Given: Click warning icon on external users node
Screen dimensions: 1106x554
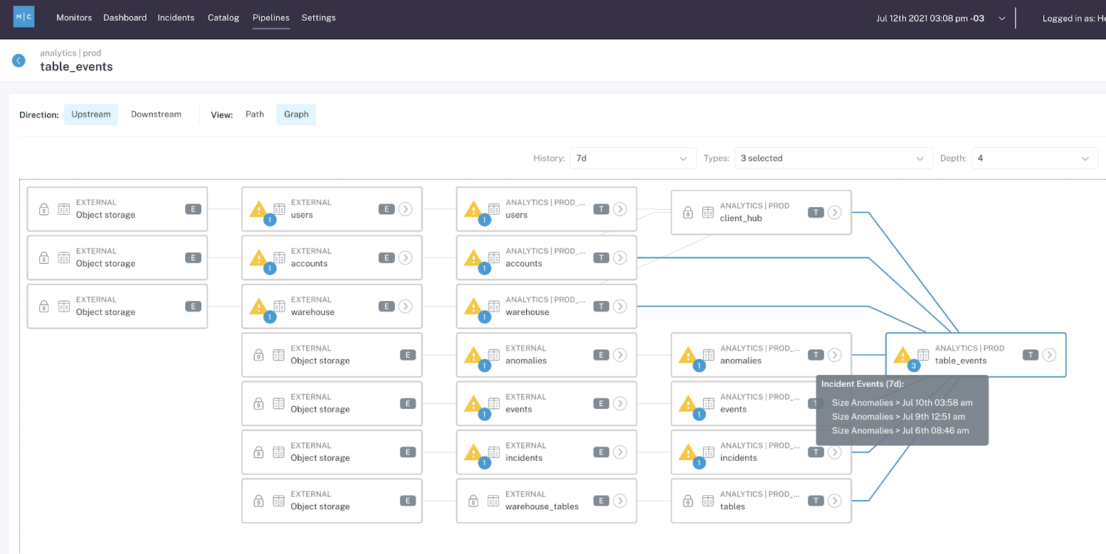Looking at the screenshot, I should pyautogui.click(x=258, y=209).
